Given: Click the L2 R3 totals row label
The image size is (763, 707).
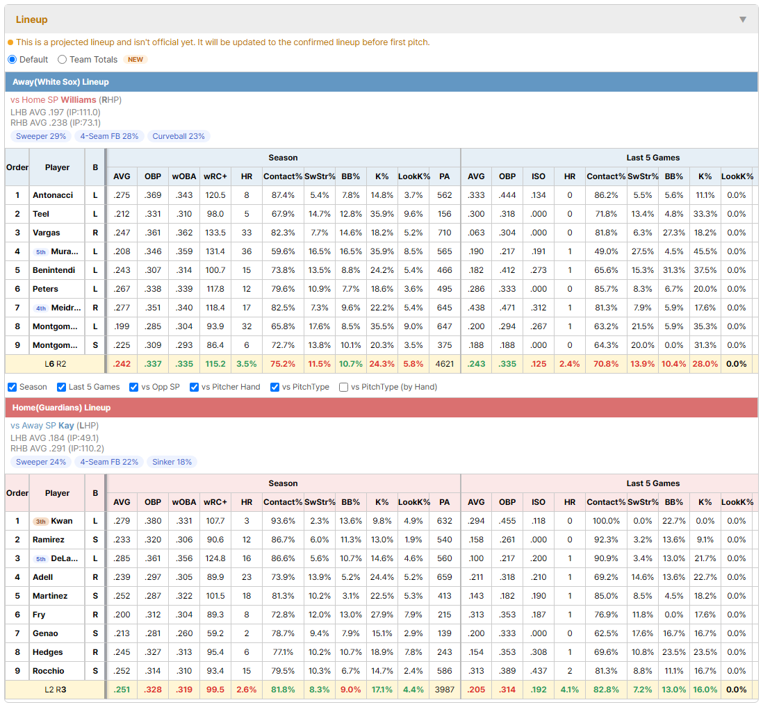Looking at the screenshot, I should coord(55,690).
